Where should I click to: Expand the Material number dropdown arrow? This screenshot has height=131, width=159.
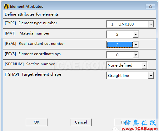pos(136,34)
